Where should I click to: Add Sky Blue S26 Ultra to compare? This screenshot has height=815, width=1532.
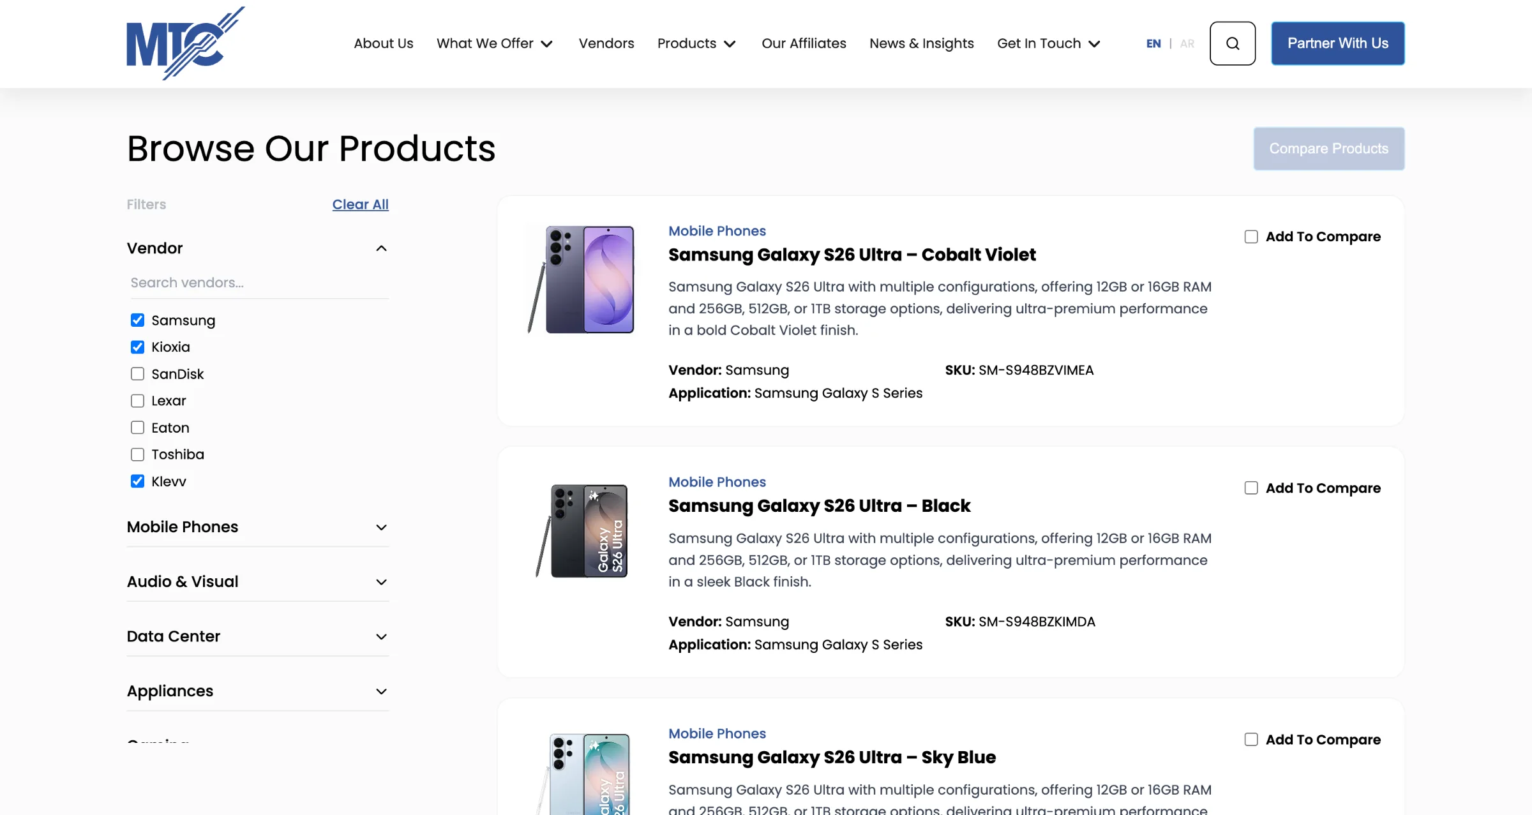click(1251, 740)
